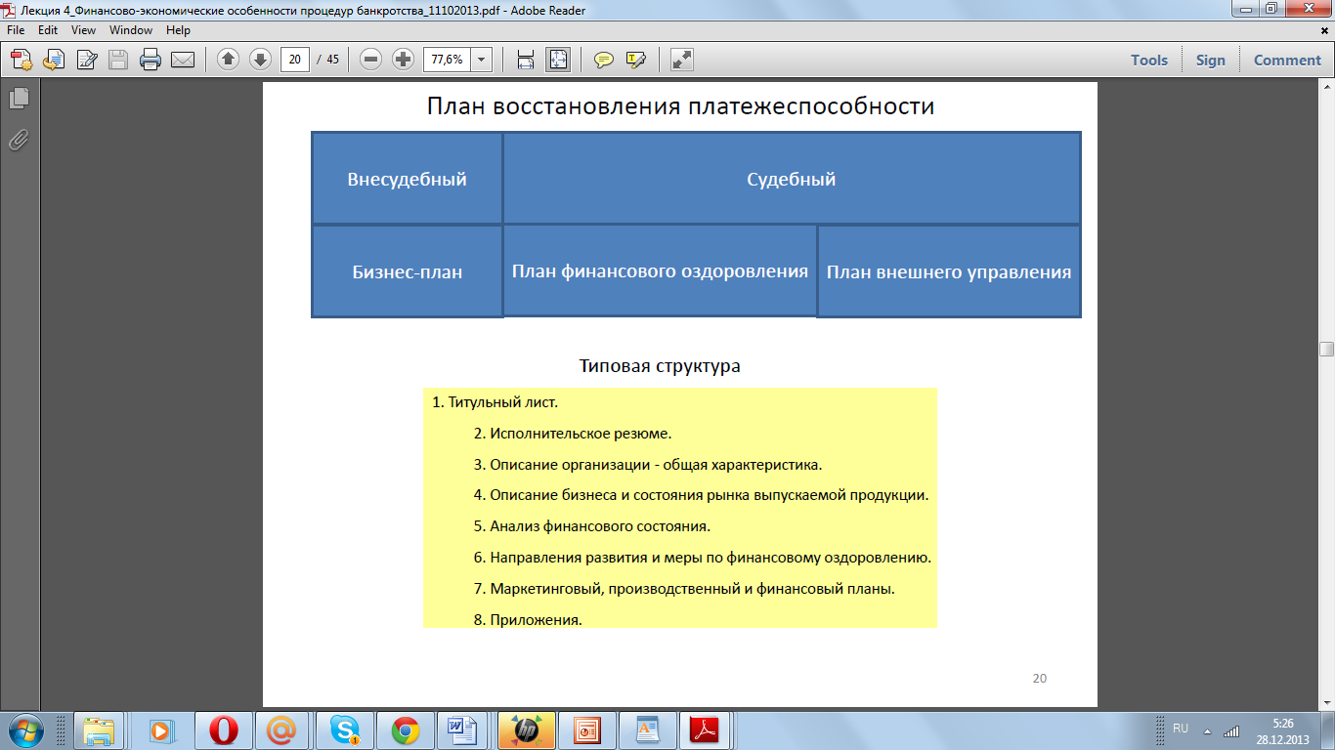The height and width of the screenshot is (750, 1335).
Task: Open the Tools pane
Action: point(1149,60)
